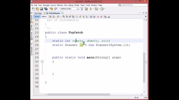Click Find Previous Occurrence icon

point(67,17)
